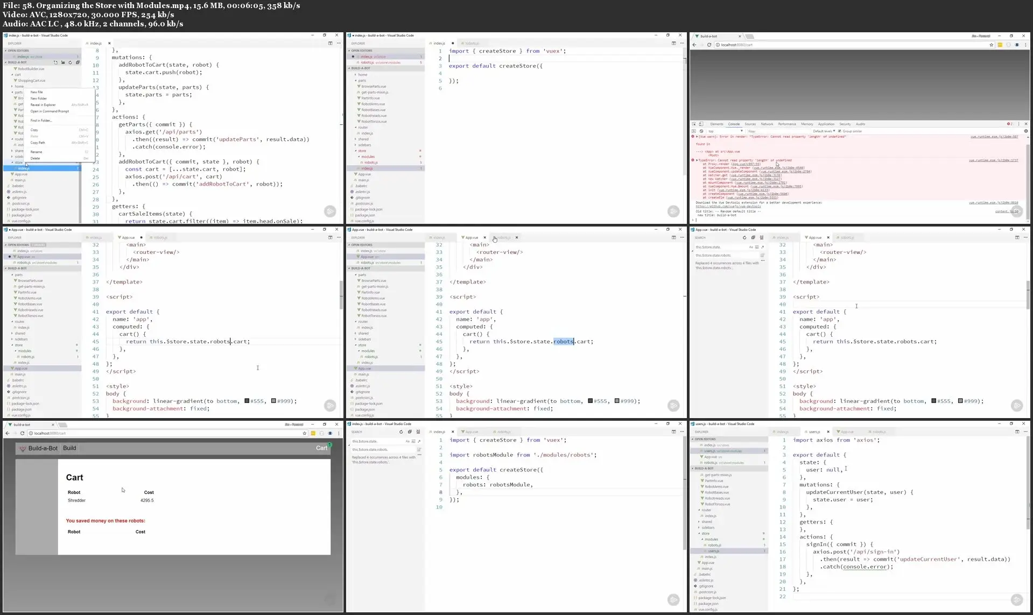Screen dimensions: 1033x615
Task: Open DevTools element inspector picker icon
Action: tap(694, 124)
